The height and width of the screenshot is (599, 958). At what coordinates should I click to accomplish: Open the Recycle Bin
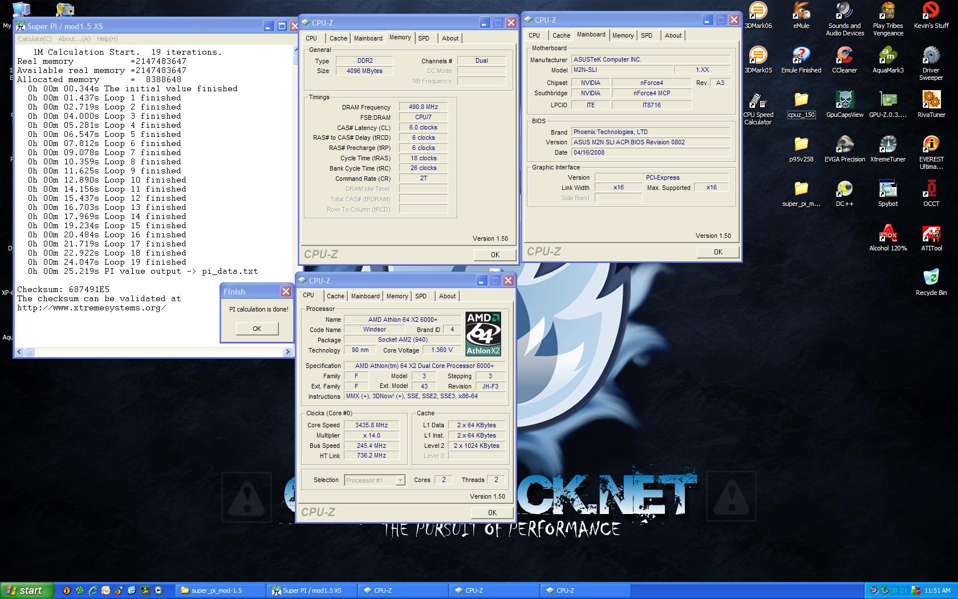pos(931,282)
